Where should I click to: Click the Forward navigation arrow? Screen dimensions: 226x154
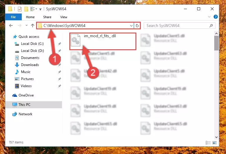click(19, 26)
